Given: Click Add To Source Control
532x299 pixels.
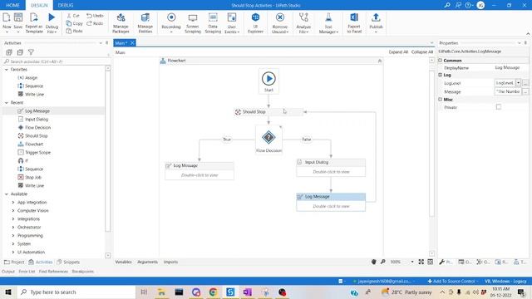Looking at the screenshot, I should 451,281.
